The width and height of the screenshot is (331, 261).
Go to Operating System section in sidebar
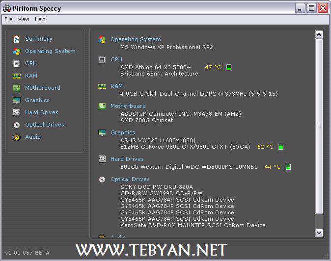(50, 51)
